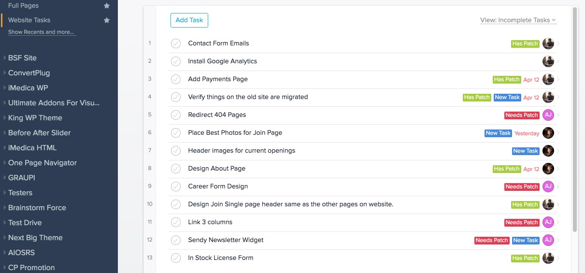The width and height of the screenshot is (585, 273).
Task: Click the star icon beside Website Tasks
Action: tap(107, 20)
